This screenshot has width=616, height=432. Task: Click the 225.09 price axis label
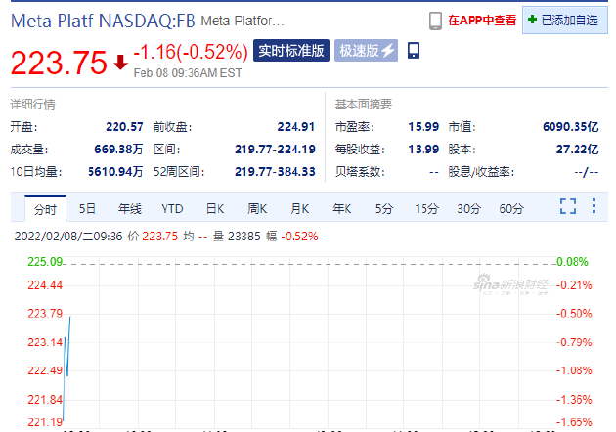[45, 262]
